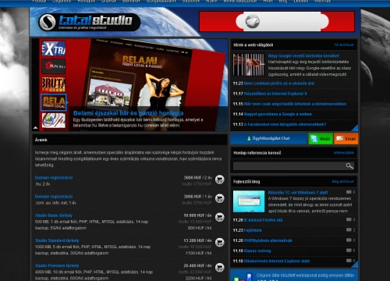Image resolution: width=390 pixels, height=281 pixels.
Task: Click the "Fejlesztői blog" heading
Action: click(246, 181)
